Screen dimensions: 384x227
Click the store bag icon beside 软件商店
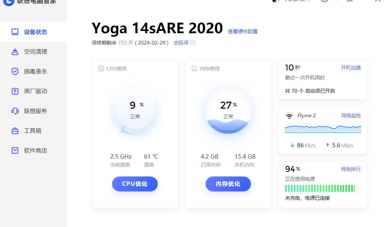[x=15, y=151]
